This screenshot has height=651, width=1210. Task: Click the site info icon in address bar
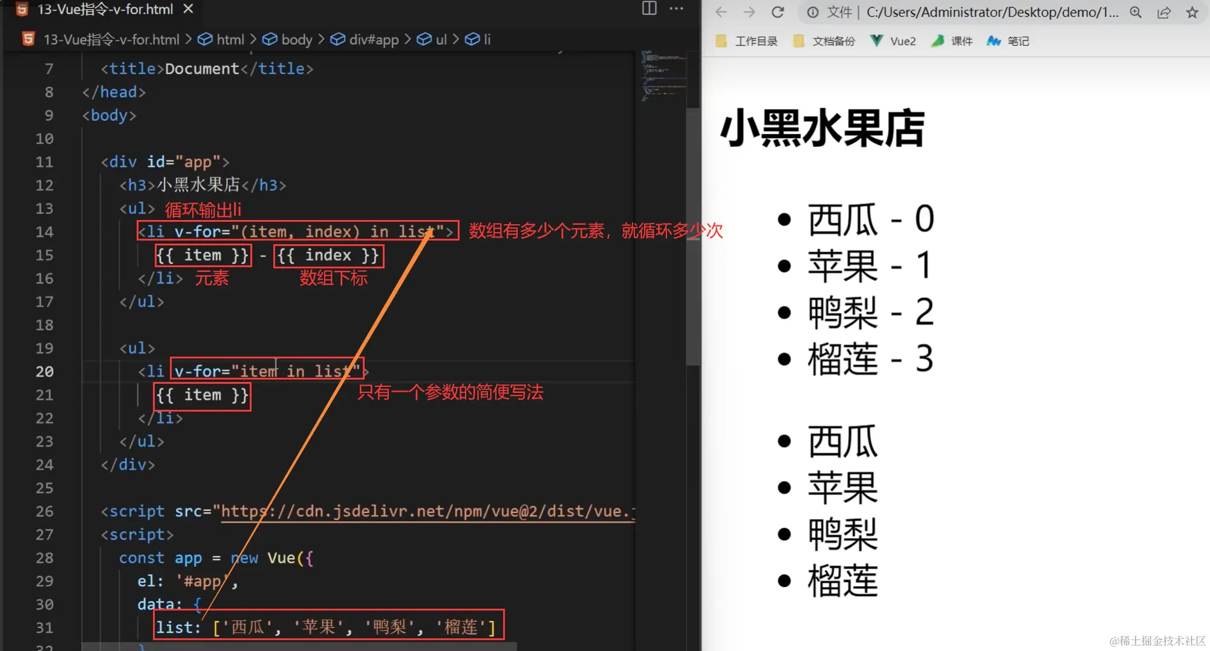point(813,12)
